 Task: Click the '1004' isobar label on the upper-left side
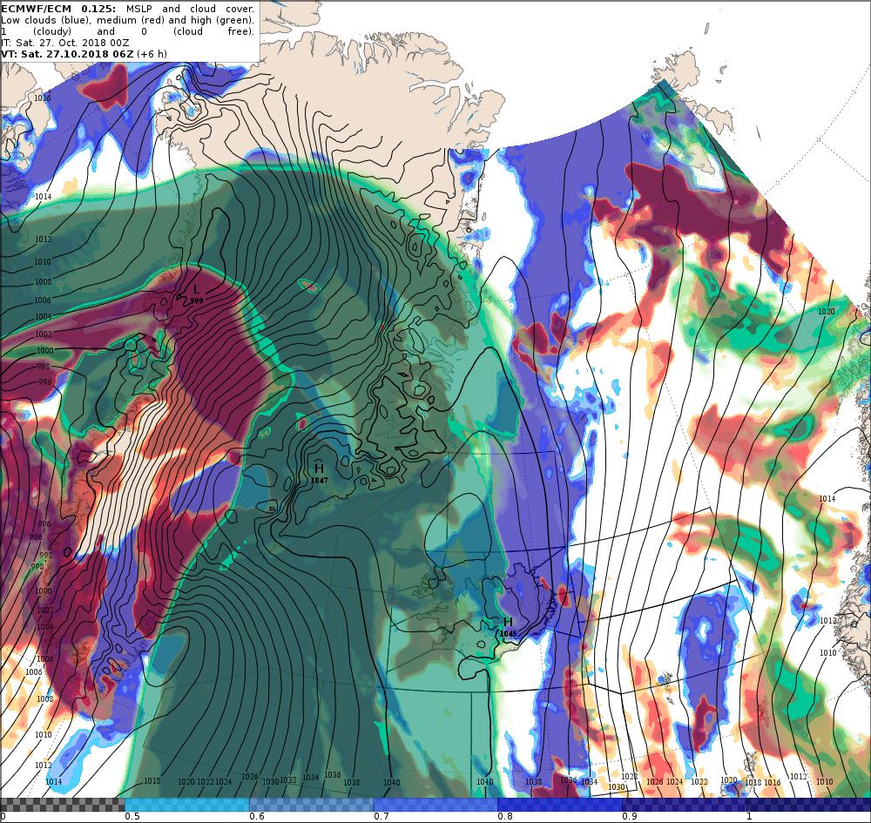[x=44, y=316]
